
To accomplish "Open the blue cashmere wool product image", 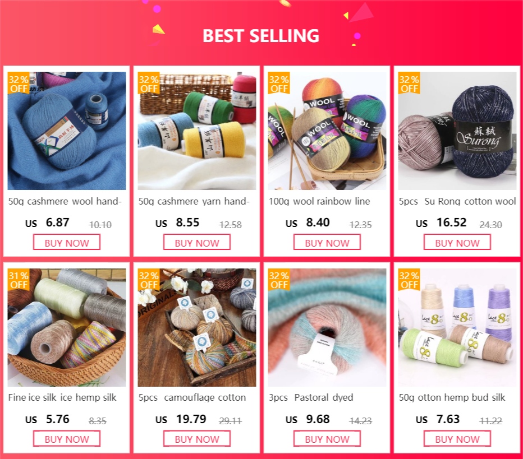I will tap(67, 131).
